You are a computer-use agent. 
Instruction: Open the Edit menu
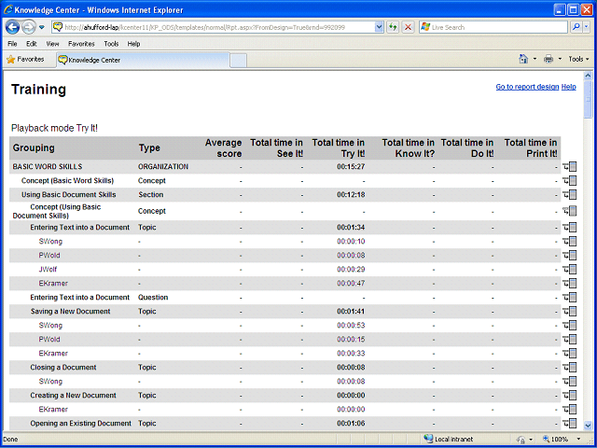coord(31,44)
